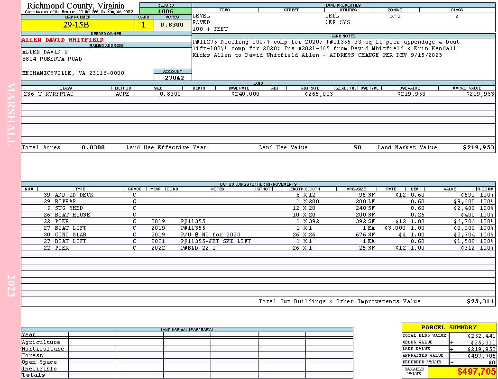Select zoning value R-1

pos(395,16)
